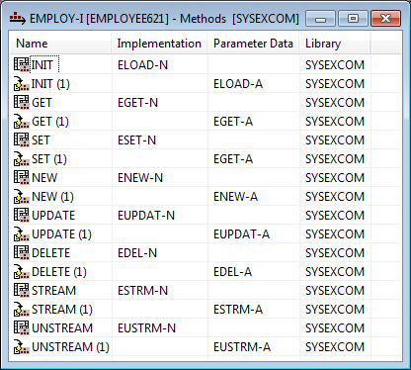Click the EGET-N implementation cell

(x=137, y=103)
